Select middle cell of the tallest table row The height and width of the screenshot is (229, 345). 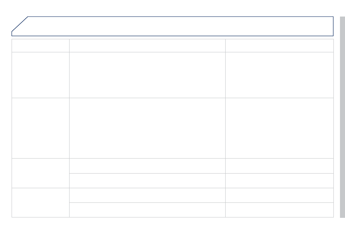click(147, 128)
